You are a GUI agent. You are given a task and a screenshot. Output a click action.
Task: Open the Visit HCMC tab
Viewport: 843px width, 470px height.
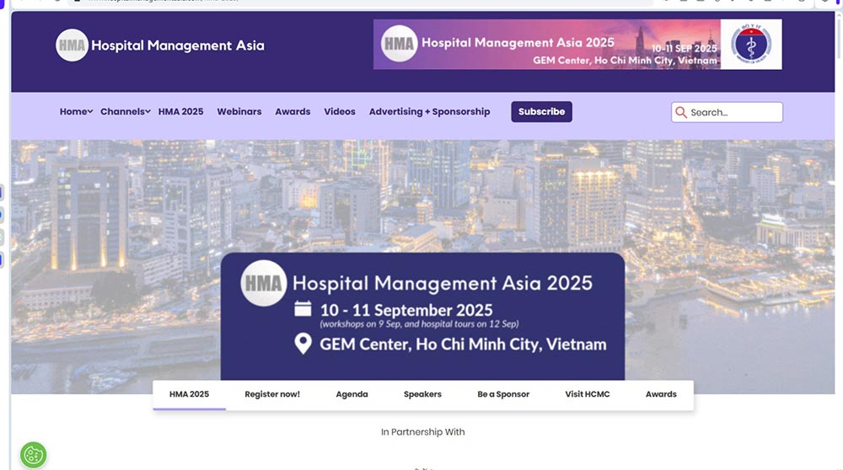point(587,394)
